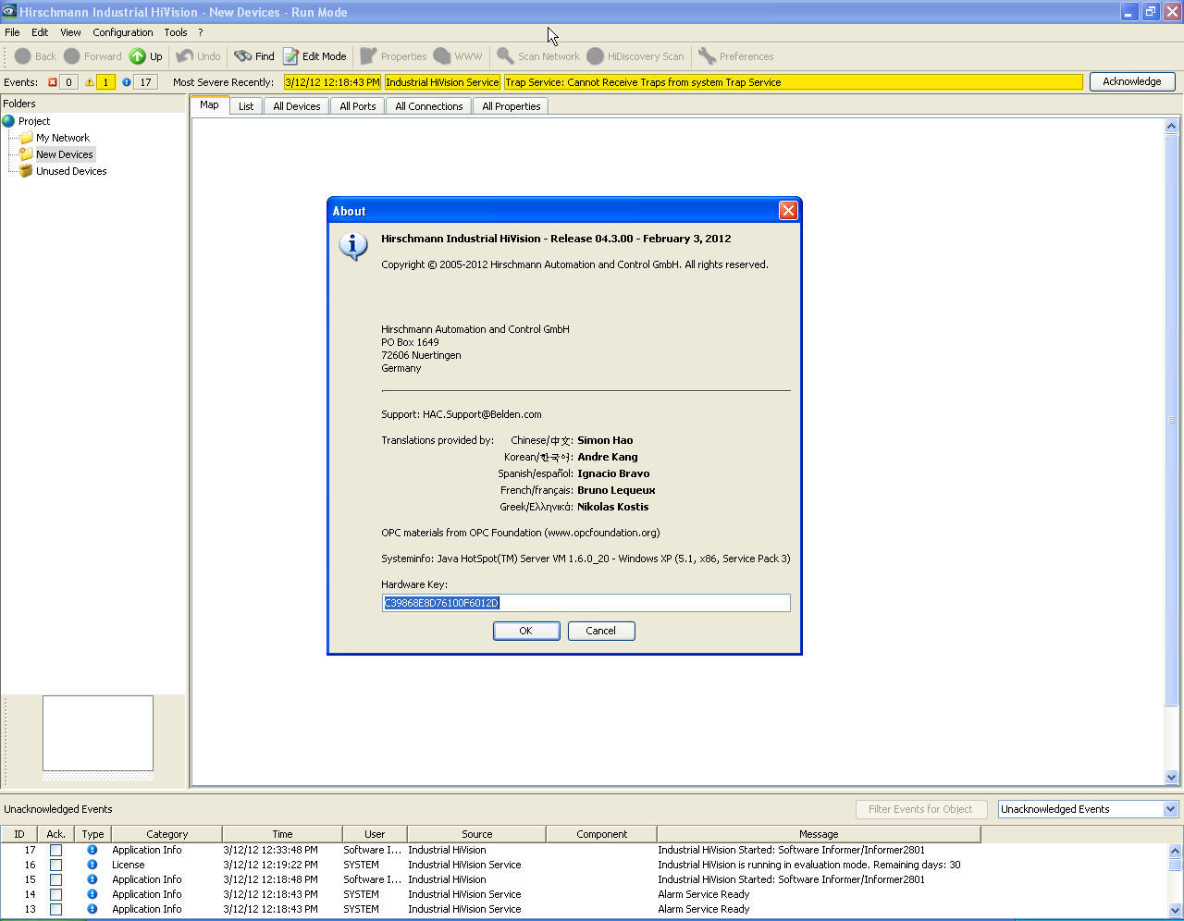
Task: Open the Edit menu
Action: 40,32
